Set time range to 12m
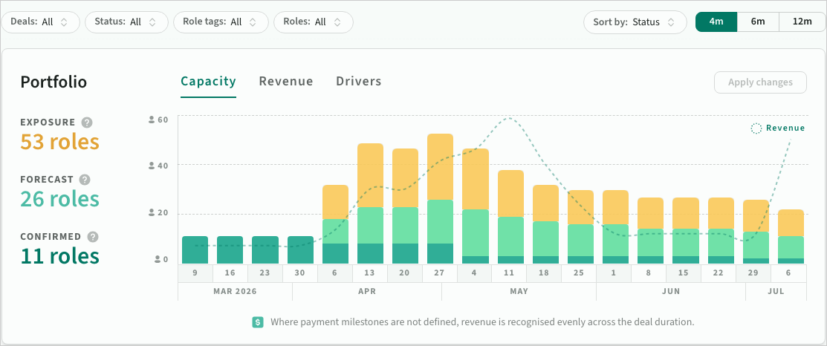The image size is (827, 346). pyautogui.click(x=802, y=22)
